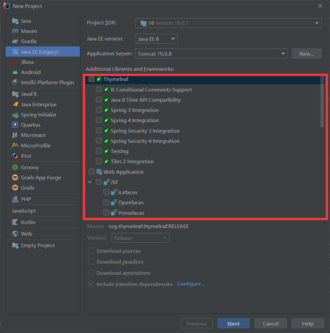Check Spring 4 Integration
The image size is (330, 333).
point(99,120)
